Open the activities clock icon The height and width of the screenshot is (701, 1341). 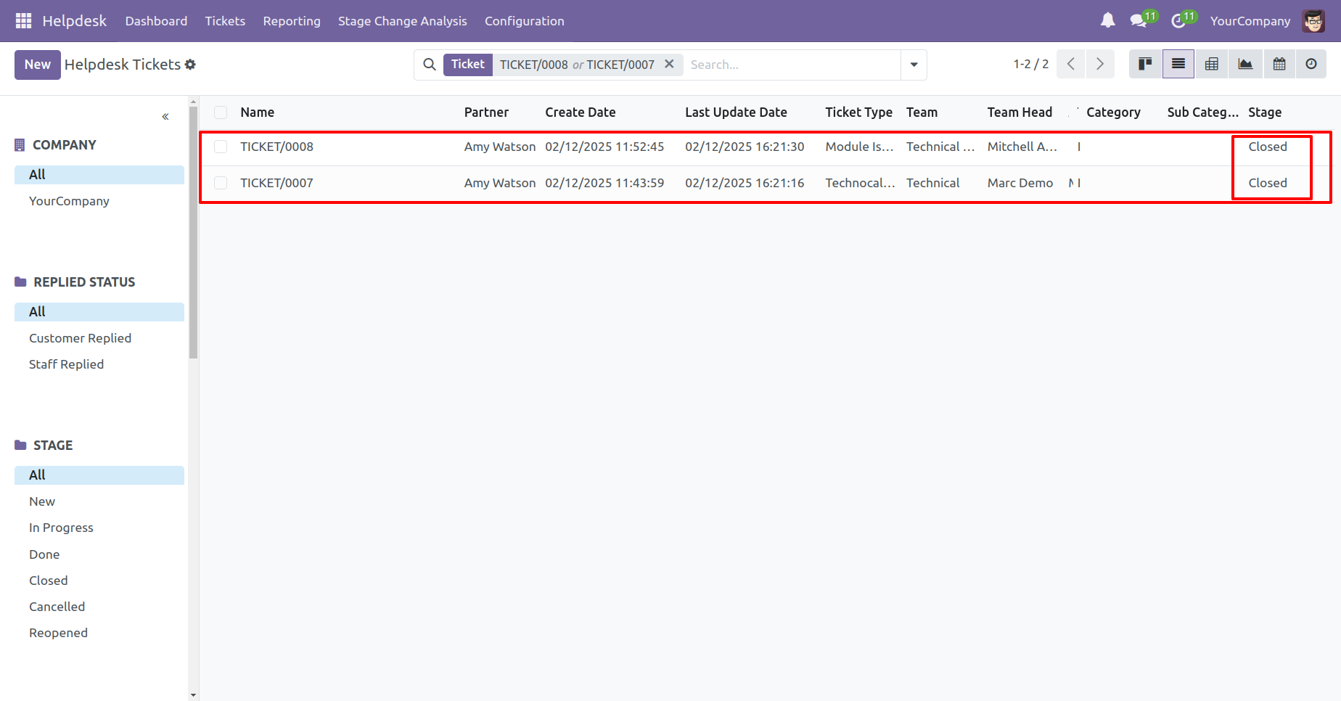click(1178, 21)
